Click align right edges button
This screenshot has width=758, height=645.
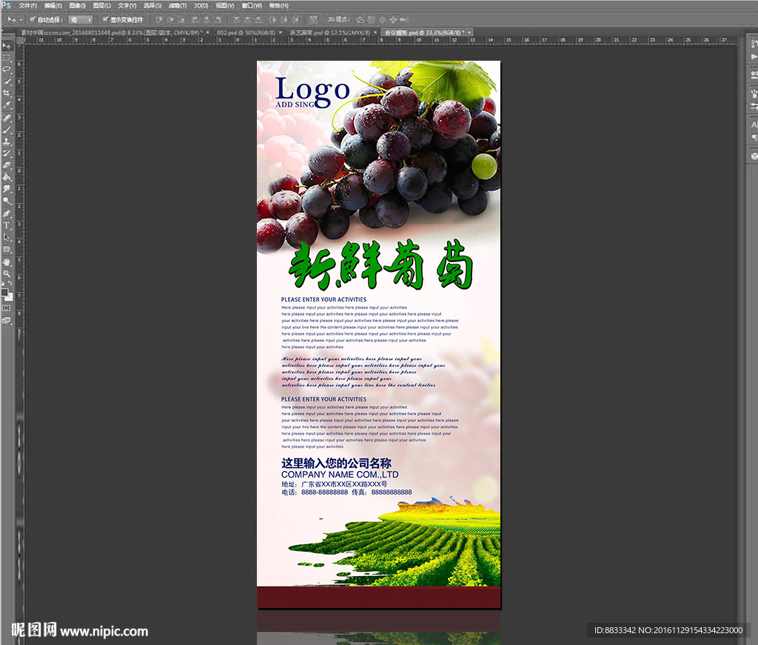[218, 20]
